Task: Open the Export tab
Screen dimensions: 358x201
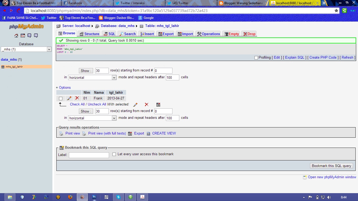Action: point(166,34)
